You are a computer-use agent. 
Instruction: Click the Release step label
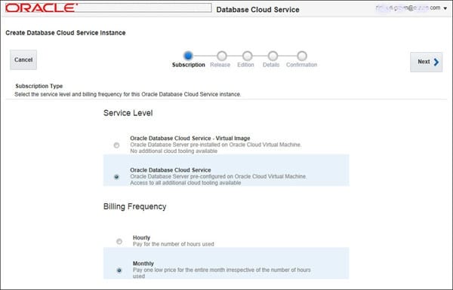click(x=220, y=65)
